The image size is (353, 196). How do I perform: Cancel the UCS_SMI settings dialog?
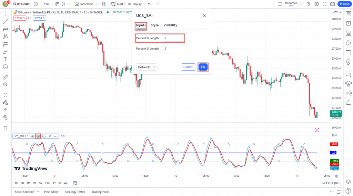(188, 67)
